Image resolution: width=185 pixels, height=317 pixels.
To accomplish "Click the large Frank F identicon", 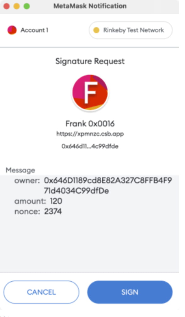I will [90, 92].
